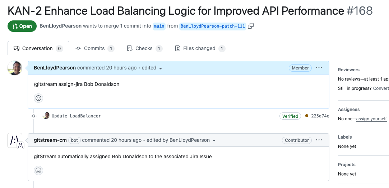
Task: Click the Open pull request status badge
Action: [22, 26]
